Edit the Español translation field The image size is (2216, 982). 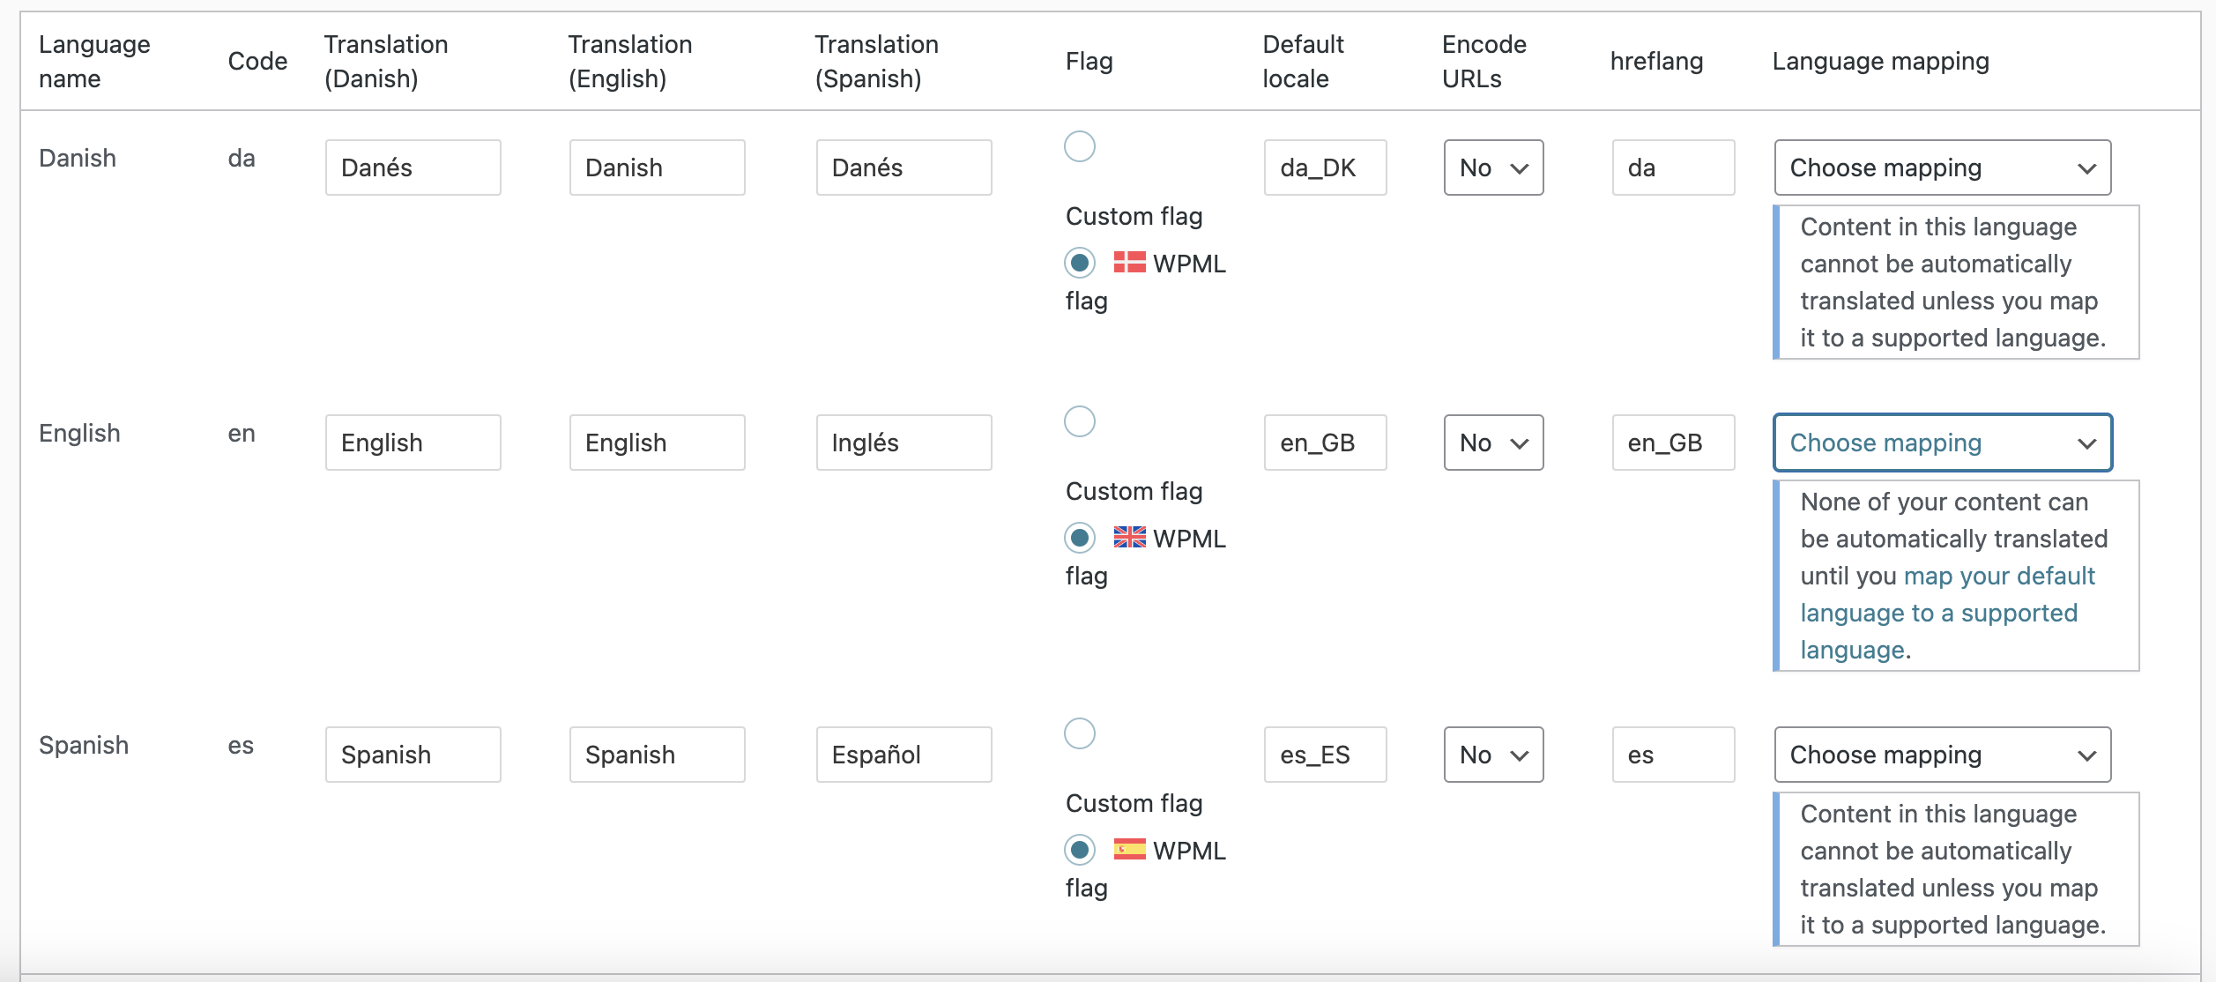pos(904,755)
